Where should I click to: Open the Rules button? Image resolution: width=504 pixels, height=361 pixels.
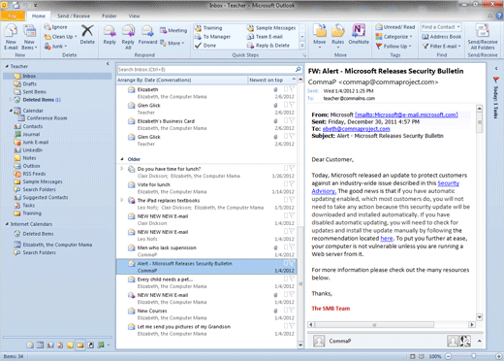point(337,36)
